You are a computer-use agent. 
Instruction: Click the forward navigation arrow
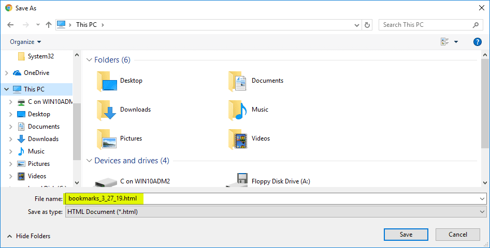pos(25,25)
